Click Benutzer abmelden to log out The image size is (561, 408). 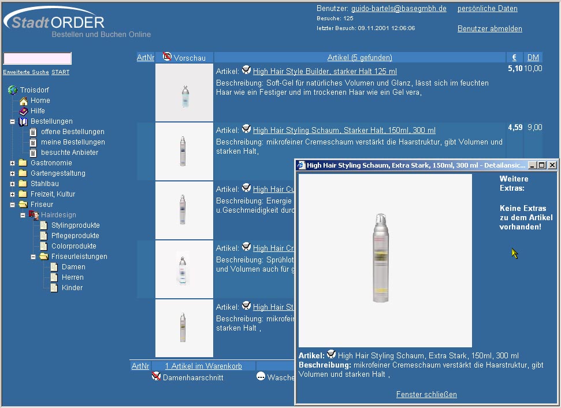pos(489,28)
